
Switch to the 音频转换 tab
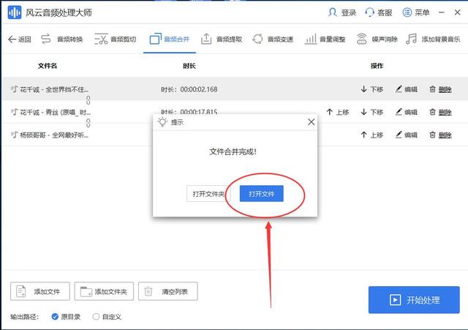pos(61,39)
